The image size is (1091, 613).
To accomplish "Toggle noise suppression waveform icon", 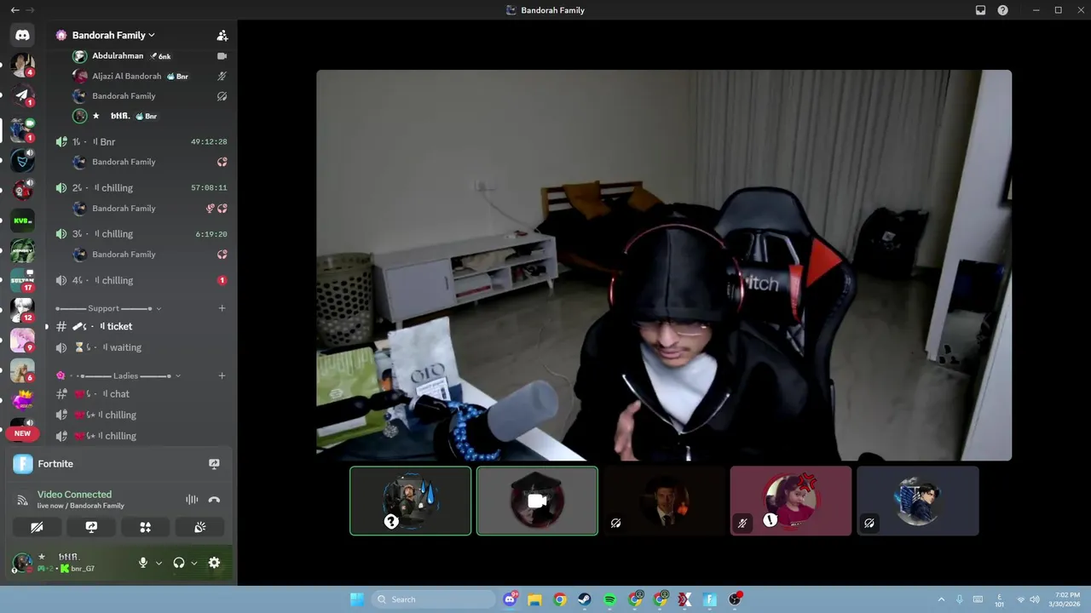I will click(x=192, y=500).
